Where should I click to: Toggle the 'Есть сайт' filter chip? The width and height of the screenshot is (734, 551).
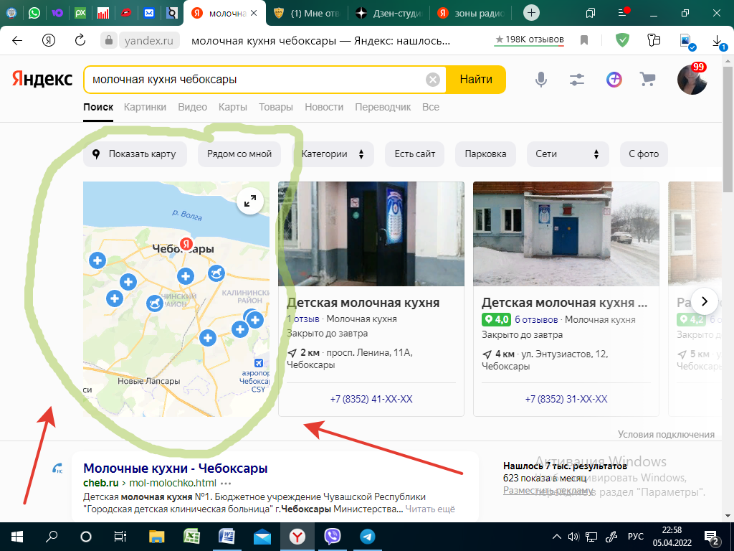point(415,154)
